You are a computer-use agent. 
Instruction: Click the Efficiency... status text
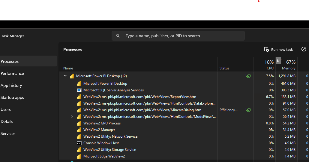pos(229,110)
